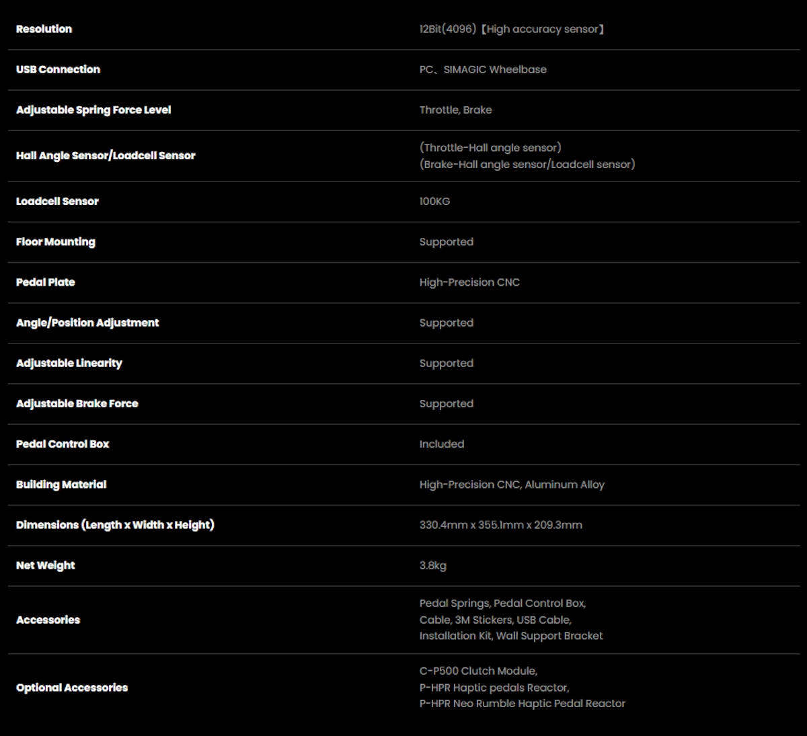Click the 330.4mm x 355.1mm x 209.3mm dimensions
The width and height of the screenshot is (807, 736).
click(501, 525)
